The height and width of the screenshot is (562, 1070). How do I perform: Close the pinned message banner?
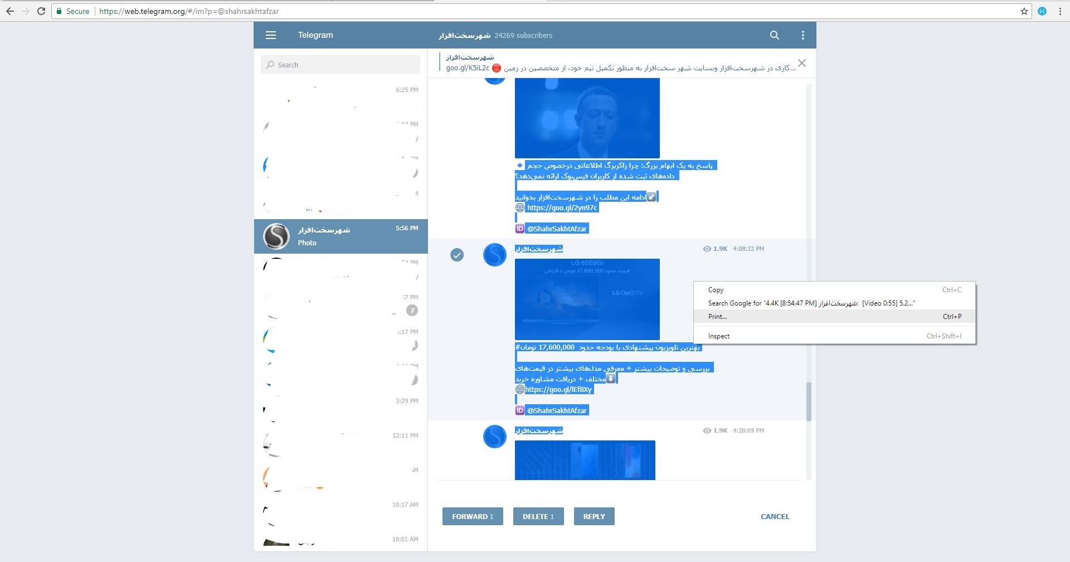tap(801, 63)
